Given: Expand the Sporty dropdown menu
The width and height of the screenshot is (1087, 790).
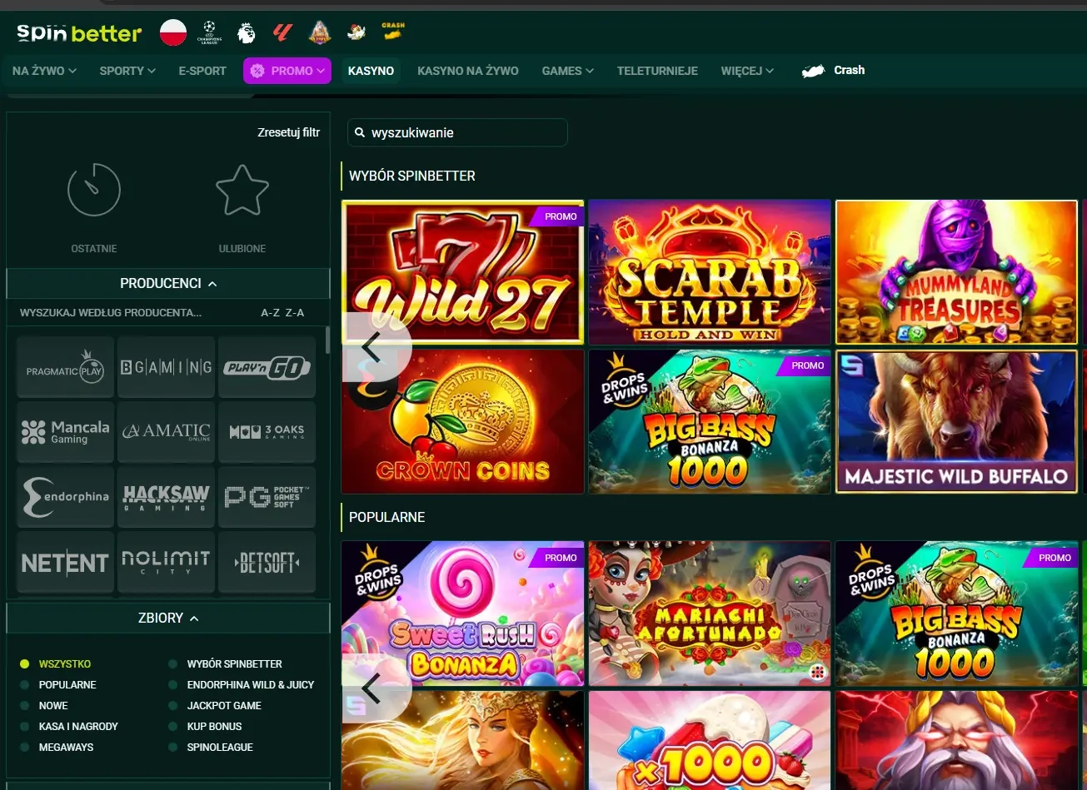Looking at the screenshot, I should point(127,71).
